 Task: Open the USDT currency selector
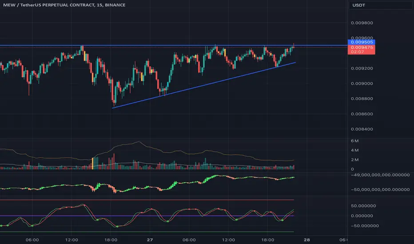tap(381, 5)
